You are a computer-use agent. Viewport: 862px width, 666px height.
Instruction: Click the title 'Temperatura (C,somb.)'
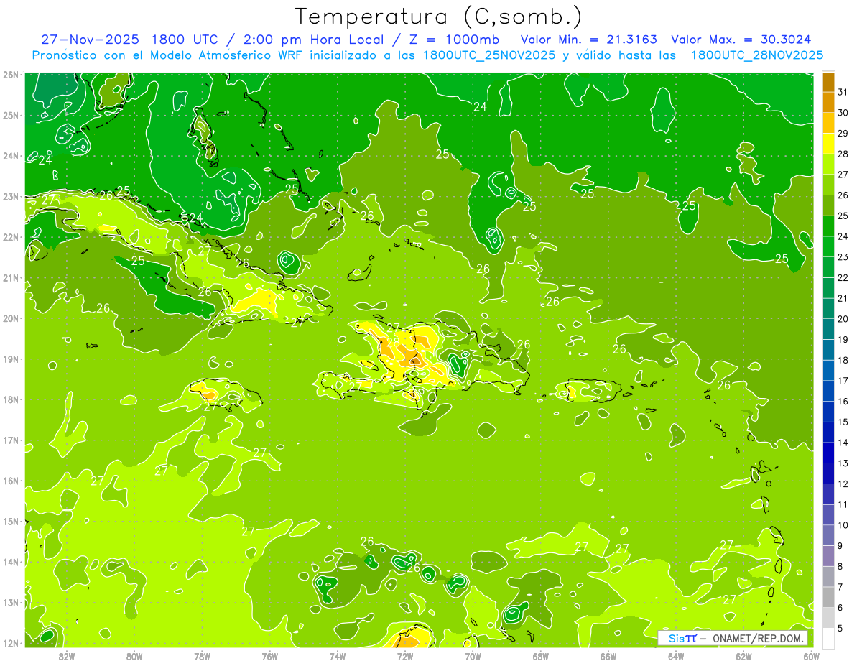[x=439, y=17]
